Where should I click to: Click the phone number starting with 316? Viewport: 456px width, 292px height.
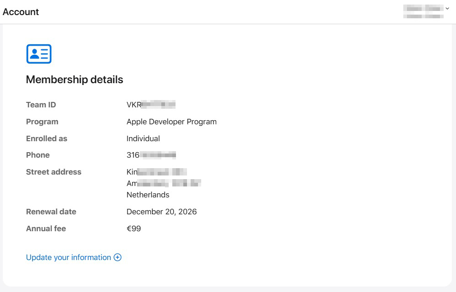coord(151,155)
